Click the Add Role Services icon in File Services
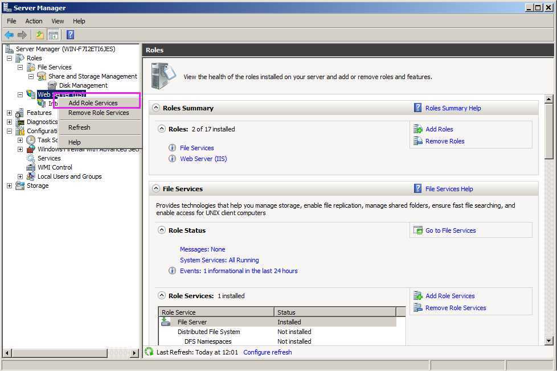The height and width of the screenshot is (371, 557). coord(418,296)
